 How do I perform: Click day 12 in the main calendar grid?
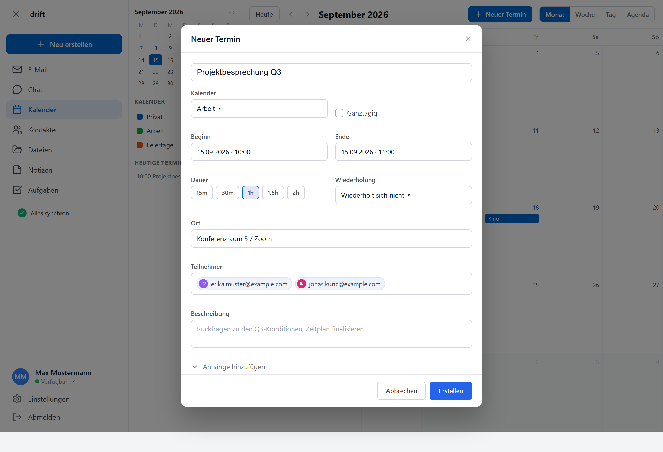[x=572, y=161]
